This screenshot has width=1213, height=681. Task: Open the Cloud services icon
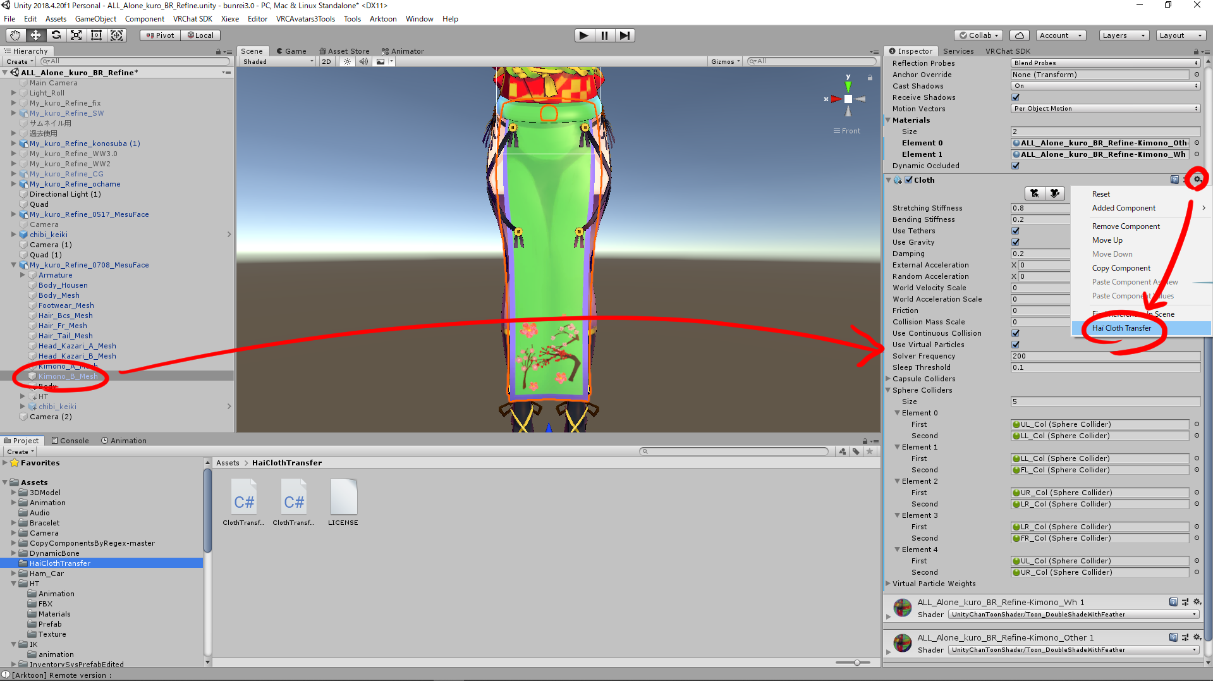pos(1019,35)
